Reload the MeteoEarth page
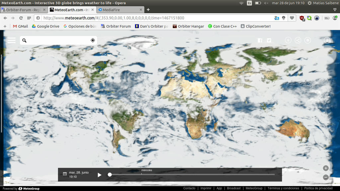The height and width of the screenshot is (191, 340). tap(21, 18)
